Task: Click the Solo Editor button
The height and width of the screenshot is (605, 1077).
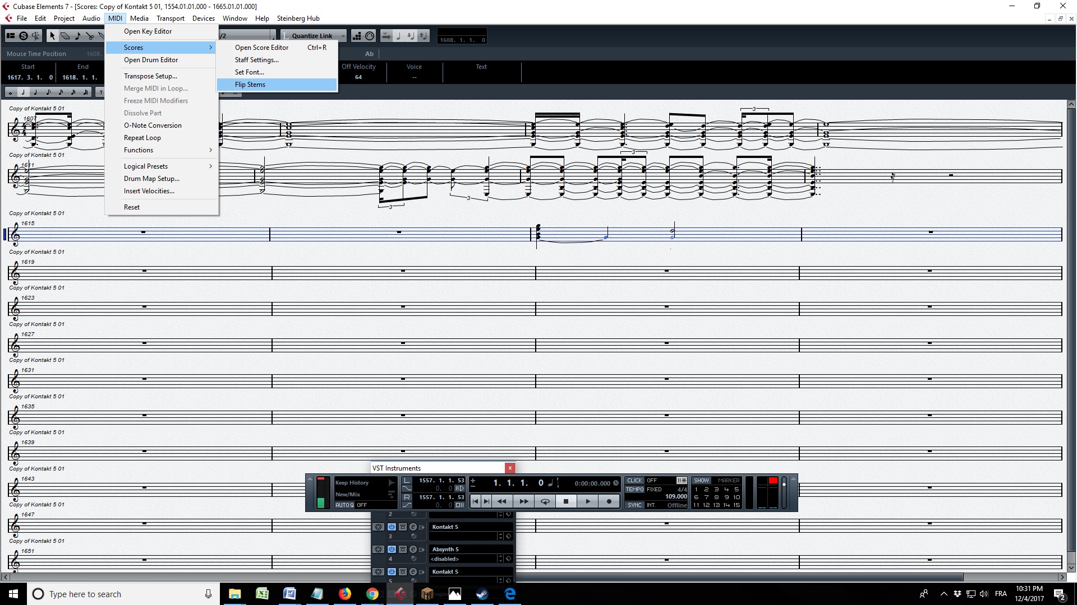Action: coord(23,36)
